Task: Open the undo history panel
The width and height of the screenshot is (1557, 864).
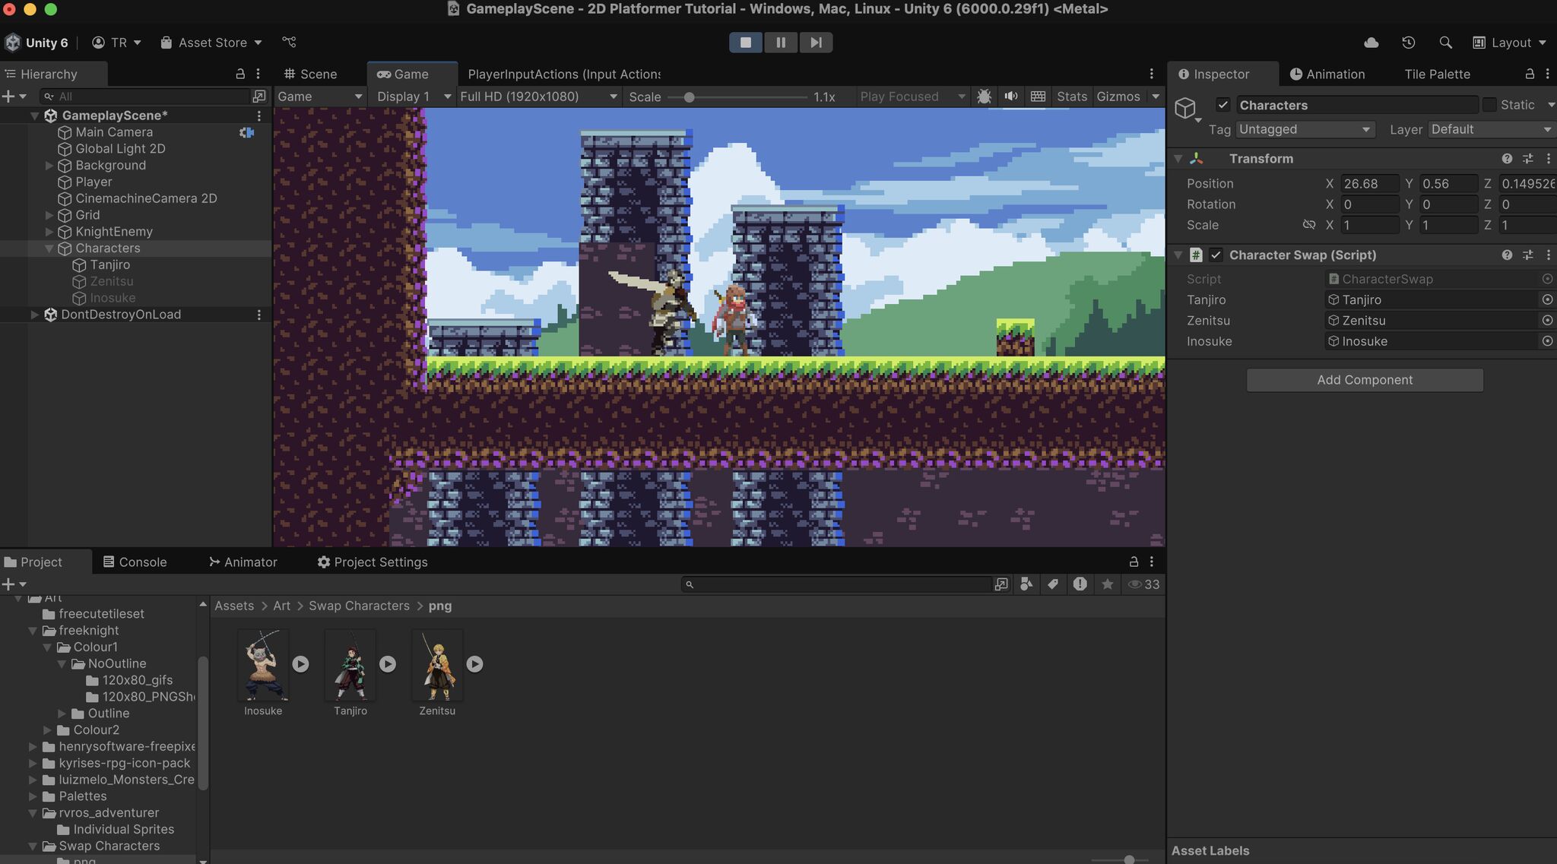Action: [1409, 42]
